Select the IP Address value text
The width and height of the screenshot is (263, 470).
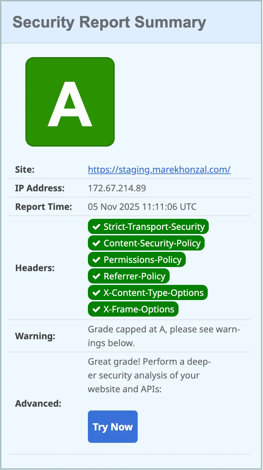pos(116,188)
